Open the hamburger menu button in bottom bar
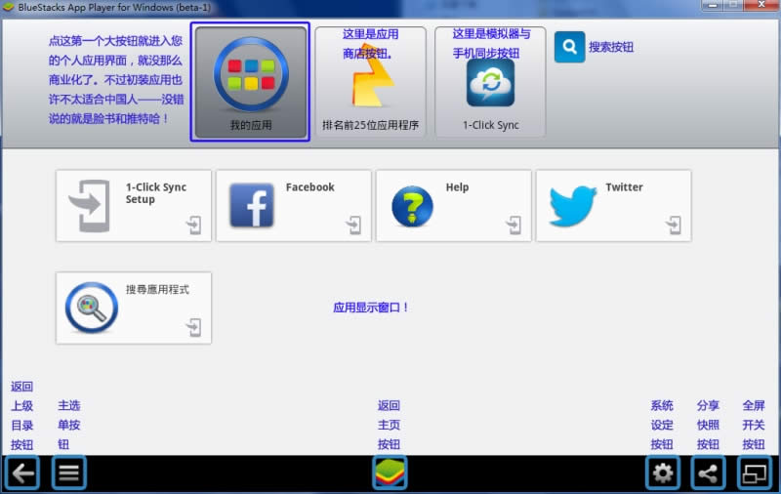 point(68,473)
